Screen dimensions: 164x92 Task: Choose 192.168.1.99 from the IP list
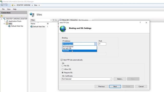(79, 49)
